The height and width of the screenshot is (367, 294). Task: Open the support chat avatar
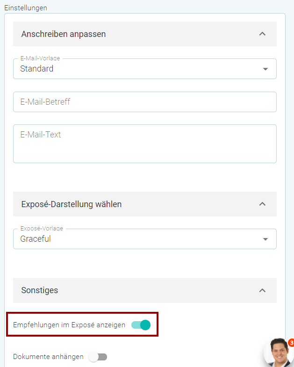pyautogui.click(x=279, y=353)
